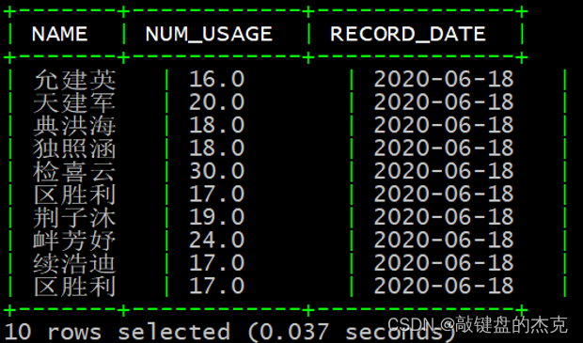Viewport: 583px width, 343px height.
Task: Click the CSDN @敲键盘的杰克 watermark
Action: pyautogui.click(x=478, y=325)
